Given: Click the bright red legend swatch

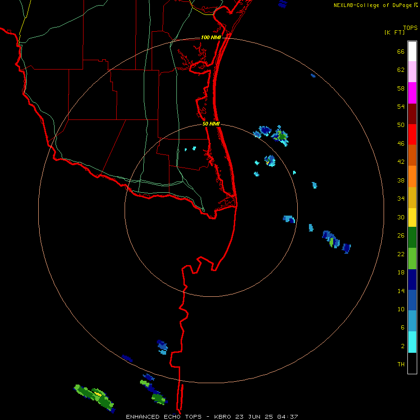Looking at the screenshot, I should coord(412,134).
